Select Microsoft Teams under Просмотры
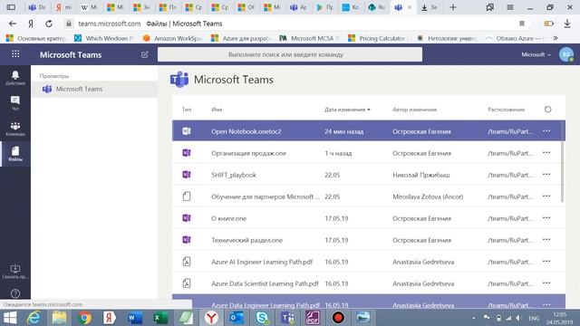Screen dimensions: 580x326 (94, 89)
